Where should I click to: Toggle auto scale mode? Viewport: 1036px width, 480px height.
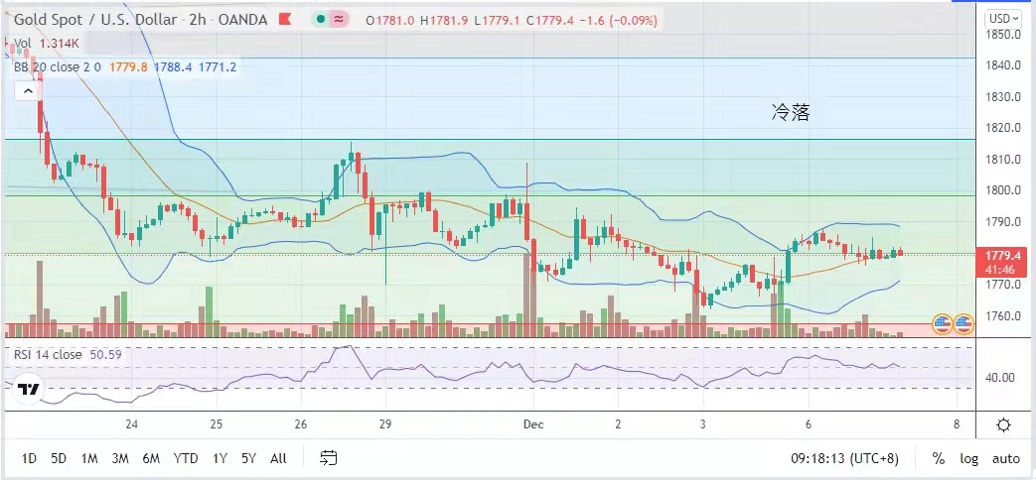[x=1005, y=458]
